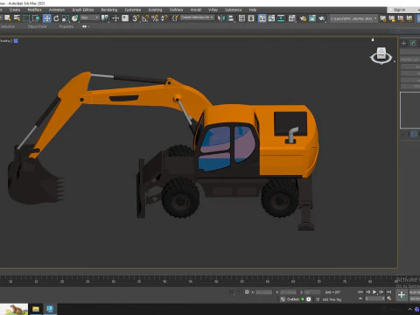Screen dimensions: 420x315
Task: Open Edit Named Selection Sets
Action: (175, 18)
